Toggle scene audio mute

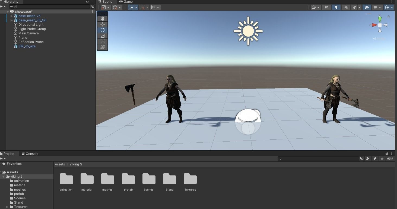(x=346, y=7)
